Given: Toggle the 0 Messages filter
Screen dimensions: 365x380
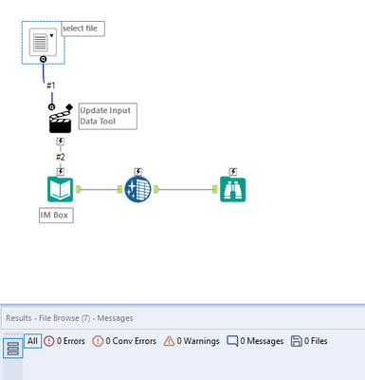Looking at the screenshot, I should pos(255,341).
